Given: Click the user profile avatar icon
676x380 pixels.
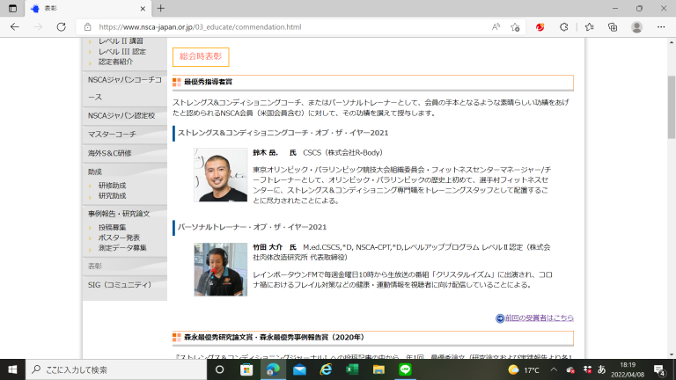Looking at the screenshot, I should (636, 27).
